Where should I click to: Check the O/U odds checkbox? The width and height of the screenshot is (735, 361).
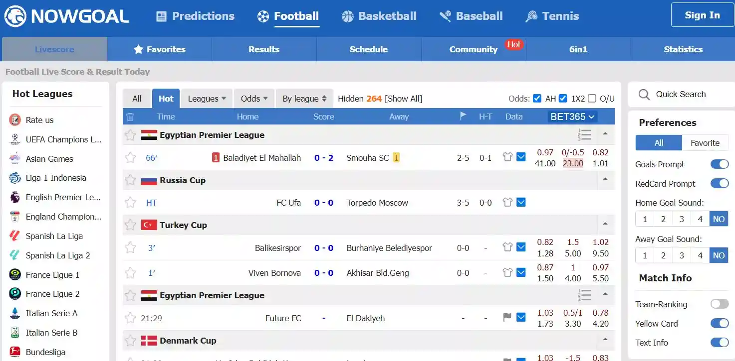click(x=592, y=99)
